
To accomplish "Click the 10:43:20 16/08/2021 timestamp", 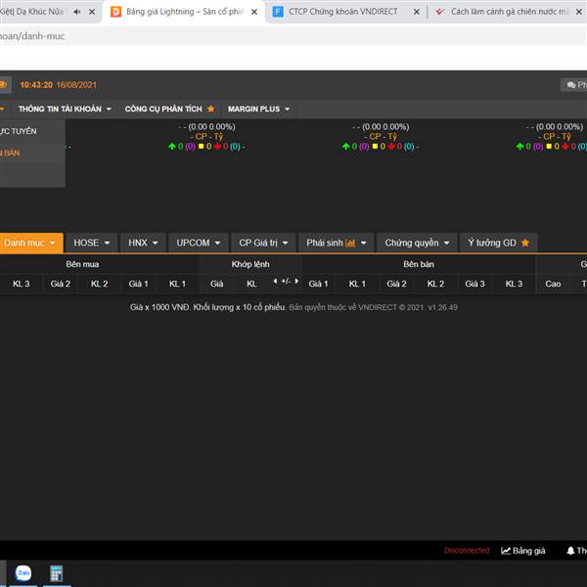I will pyautogui.click(x=58, y=85).
